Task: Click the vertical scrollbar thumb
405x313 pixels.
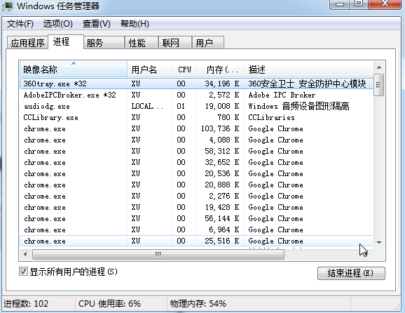Action: pos(379,85)
